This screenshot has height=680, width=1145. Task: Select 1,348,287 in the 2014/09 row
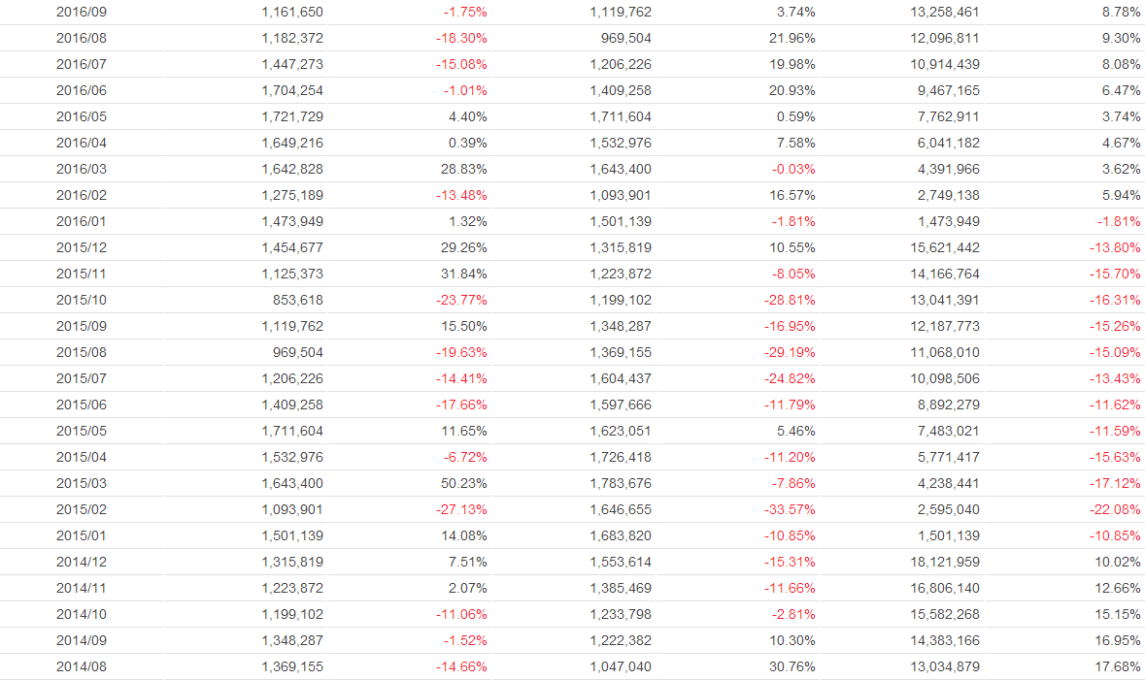point(292,640)
